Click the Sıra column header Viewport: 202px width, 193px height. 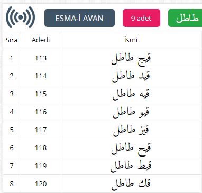12,40
